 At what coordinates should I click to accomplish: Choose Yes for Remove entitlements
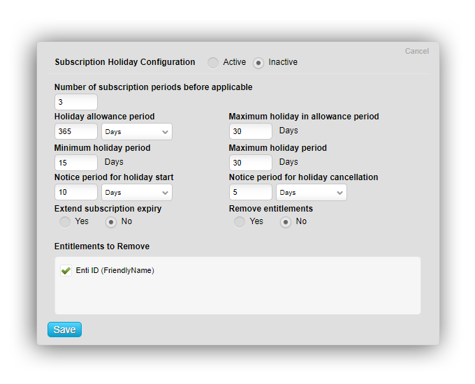click(x=240, y=222)
